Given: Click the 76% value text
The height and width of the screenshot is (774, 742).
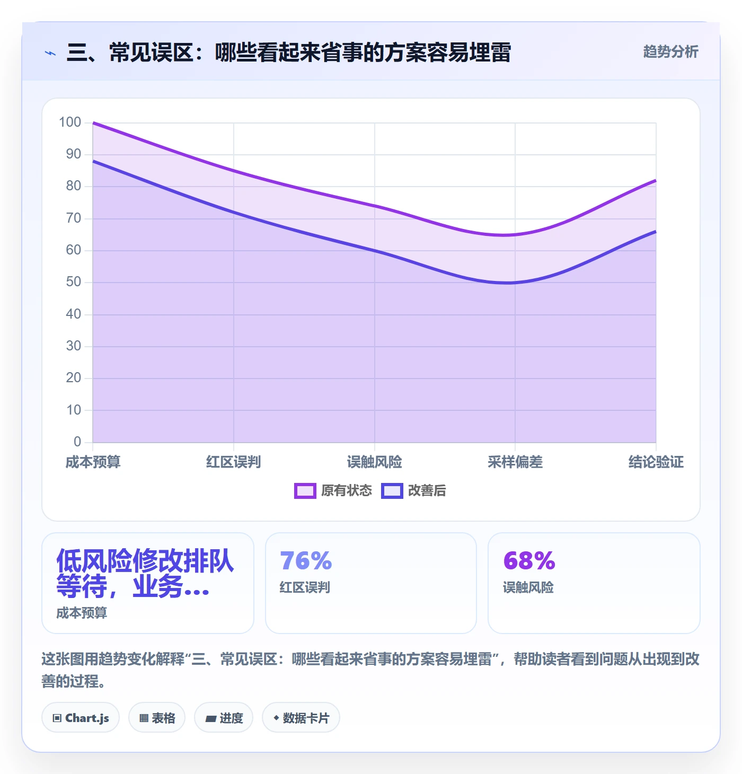Looking at the screenshot, I should coord(306,561).
